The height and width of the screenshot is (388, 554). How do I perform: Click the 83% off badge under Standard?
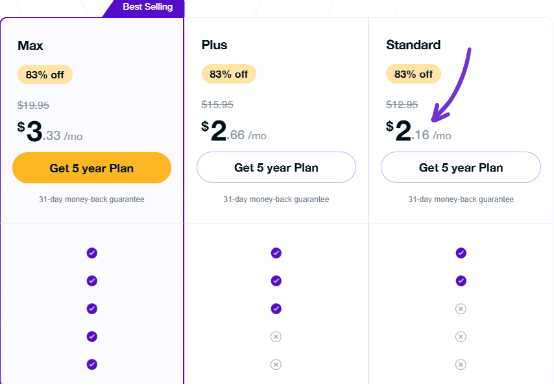pos(413,74)
